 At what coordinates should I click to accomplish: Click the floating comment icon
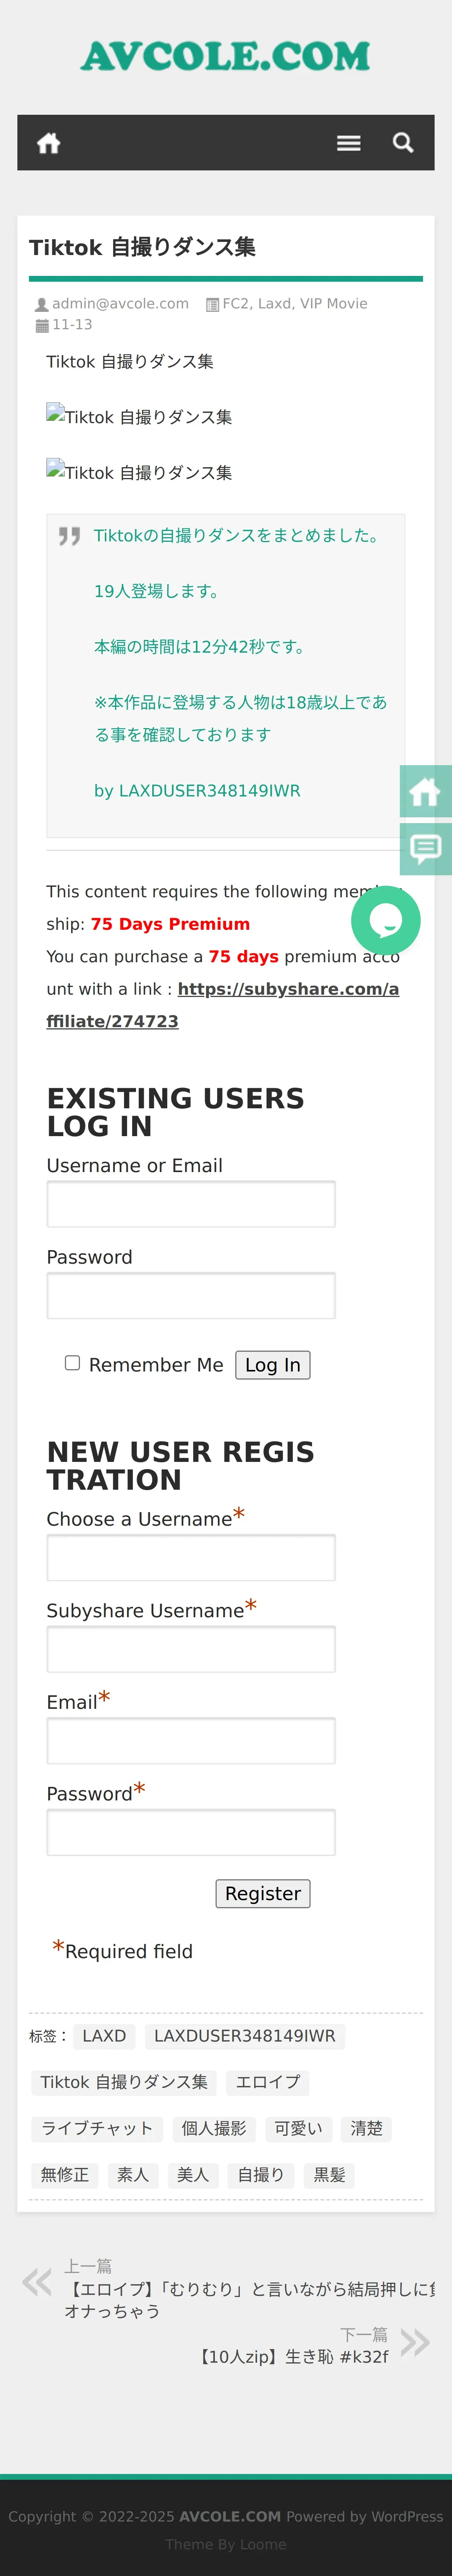coord(425,849)
